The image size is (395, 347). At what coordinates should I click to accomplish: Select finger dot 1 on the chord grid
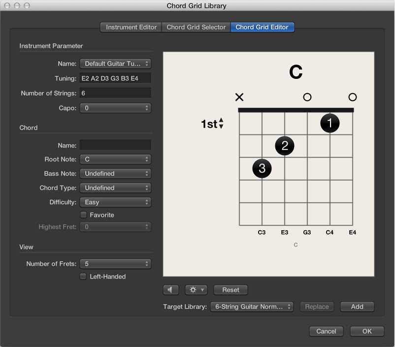pyautogui.click(x=329, y=123)
